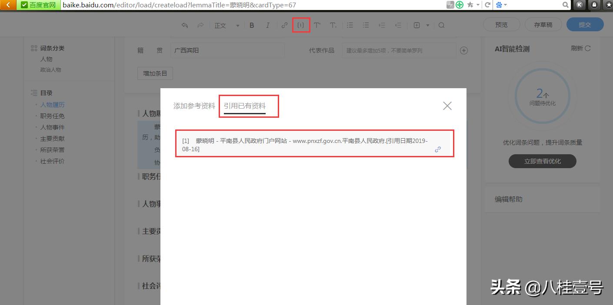Click the AI detection progress circle
The image size is (613, 305).
pos(542,96)
